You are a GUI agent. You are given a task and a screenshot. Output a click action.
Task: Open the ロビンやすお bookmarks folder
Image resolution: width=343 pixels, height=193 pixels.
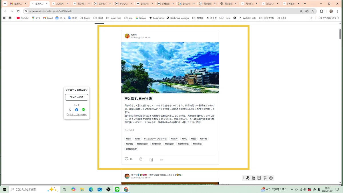[266, 18]
